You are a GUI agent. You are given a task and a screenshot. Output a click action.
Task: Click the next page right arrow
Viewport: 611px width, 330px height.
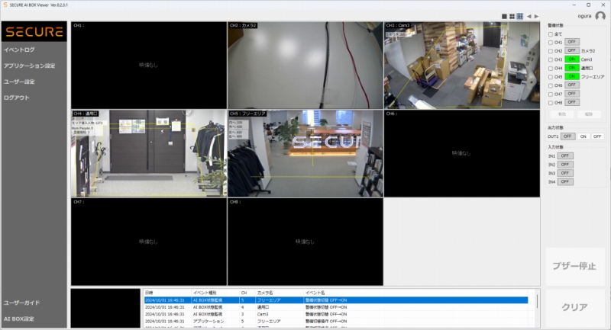[x=537, y=16]
